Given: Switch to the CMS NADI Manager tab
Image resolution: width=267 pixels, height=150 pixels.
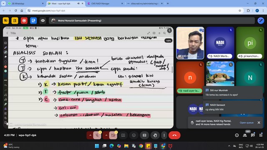Looking at the screenshot, I should coord(105,3).
